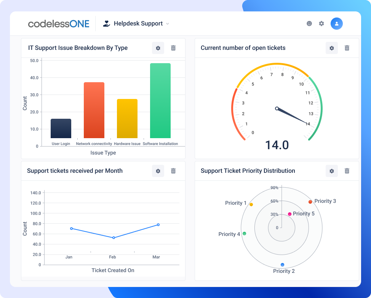Click the 'Priority 3' label on polar chart
The width and height of the screenshot is (371, 298).
pyautogui.click(x=325, y=201)
